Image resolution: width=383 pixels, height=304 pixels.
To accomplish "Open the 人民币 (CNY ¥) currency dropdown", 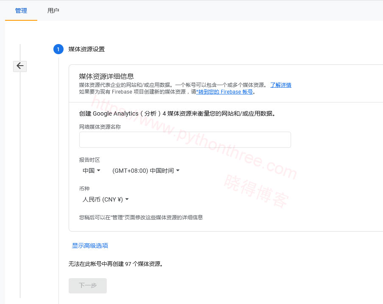I will pos(105,199).
